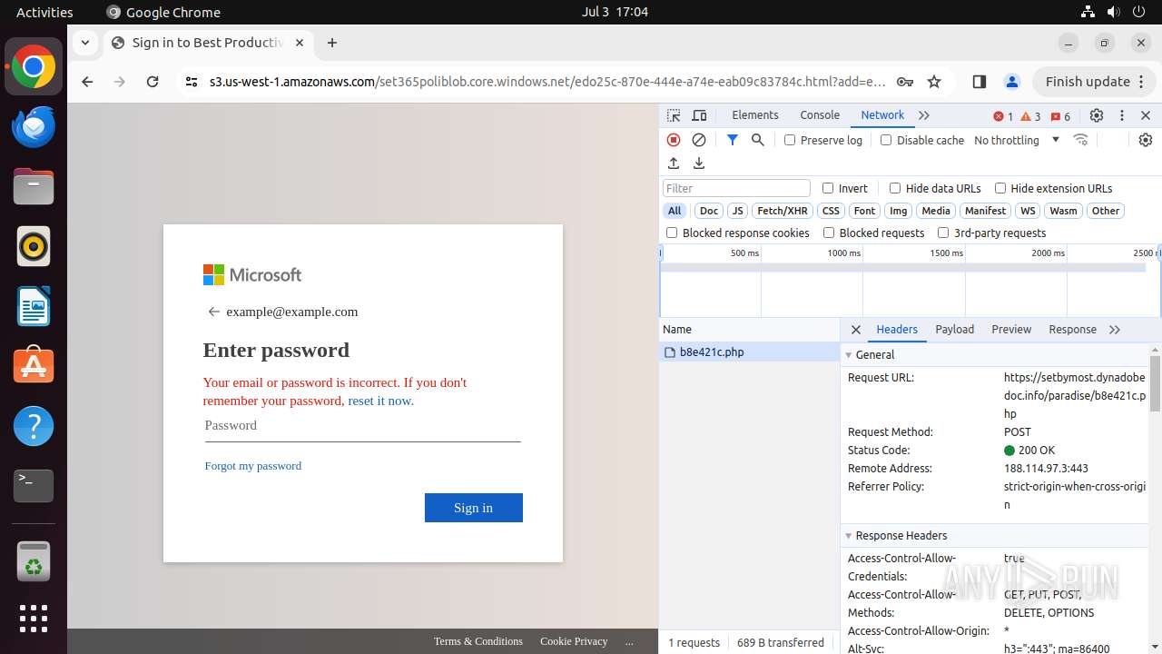This screenshot has height=654, width=1162.
Task: Click the network Filter text box
Action: [736, 188]
